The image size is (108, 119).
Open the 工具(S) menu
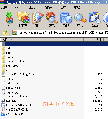coord(34,7)
